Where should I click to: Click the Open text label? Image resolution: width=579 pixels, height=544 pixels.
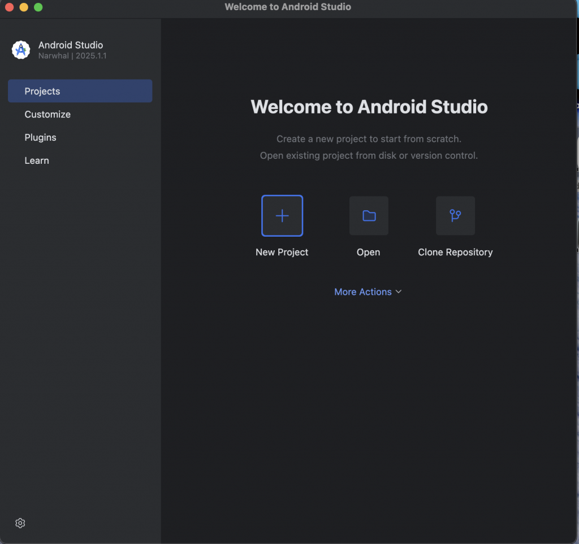pyautogui.click(x=368, y=252)
